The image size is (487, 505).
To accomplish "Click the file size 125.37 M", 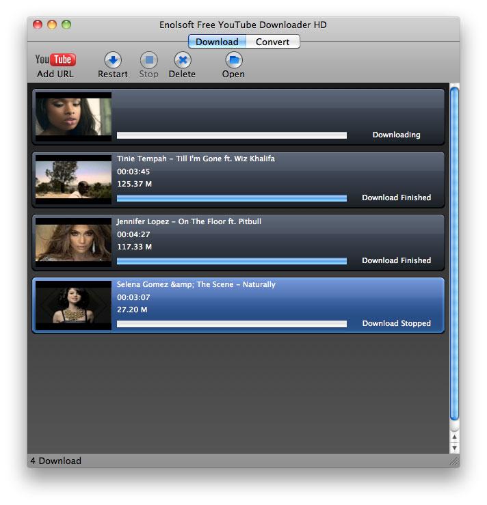I will [134, 184].
